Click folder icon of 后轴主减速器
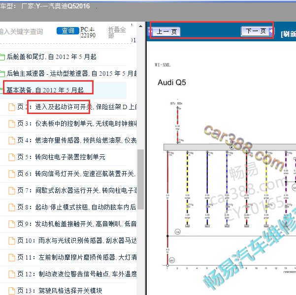 2,74
